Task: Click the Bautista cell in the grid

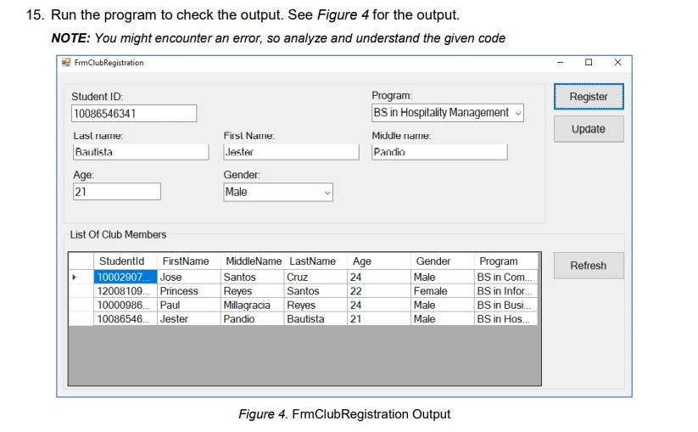Action: pyautogui.click(x=315, y=319)
